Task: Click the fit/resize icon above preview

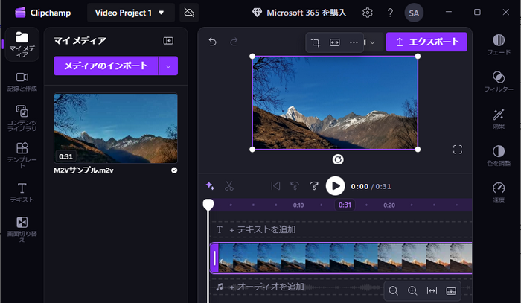Action: coord(335,42)
